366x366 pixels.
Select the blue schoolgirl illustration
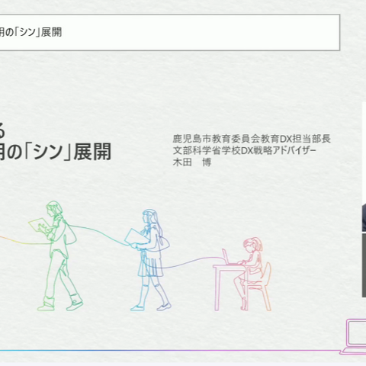coord(148,260)
